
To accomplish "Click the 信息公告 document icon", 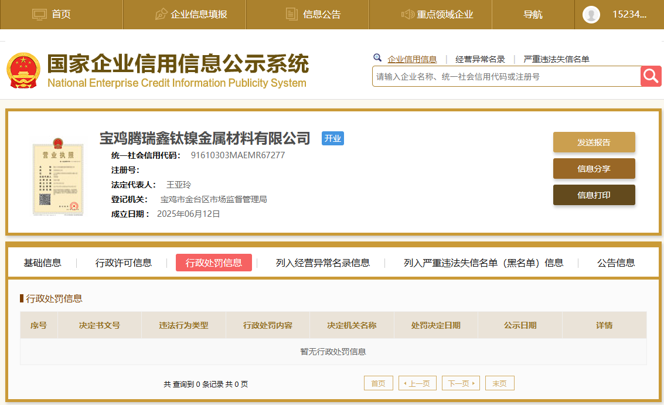I will click(x=292, y=15).
